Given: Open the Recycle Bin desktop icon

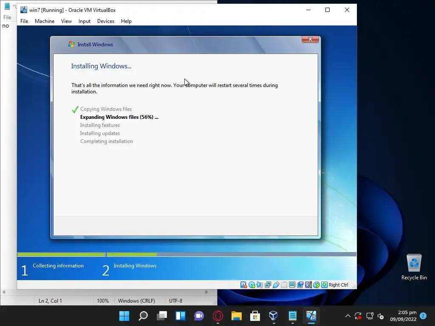Looking at the screenshot, I should (414, 267).
